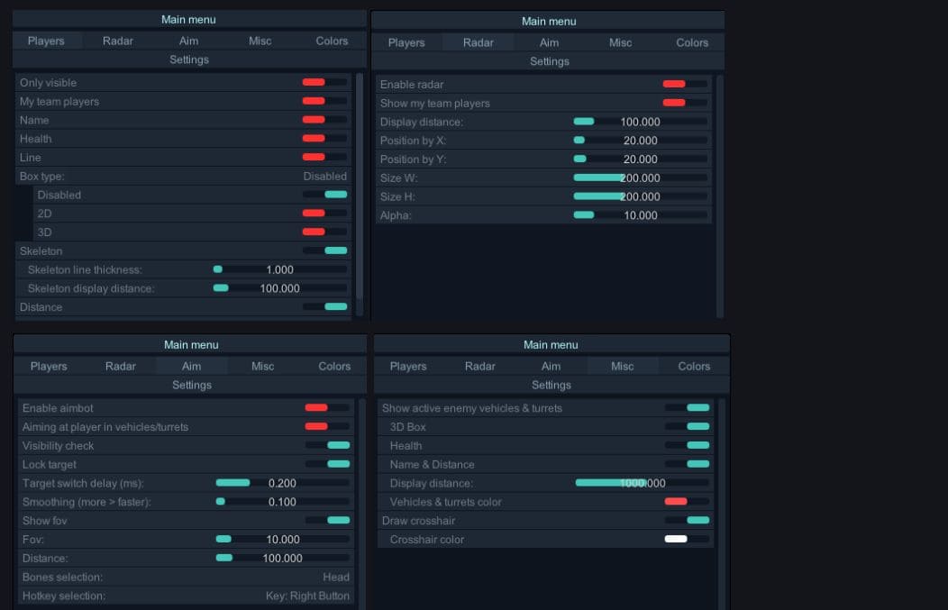Image resolution: width=948 pixels, height=610 pixels.
Task: Open Hotkey selection showing Right Button
Action: [186, 596]
